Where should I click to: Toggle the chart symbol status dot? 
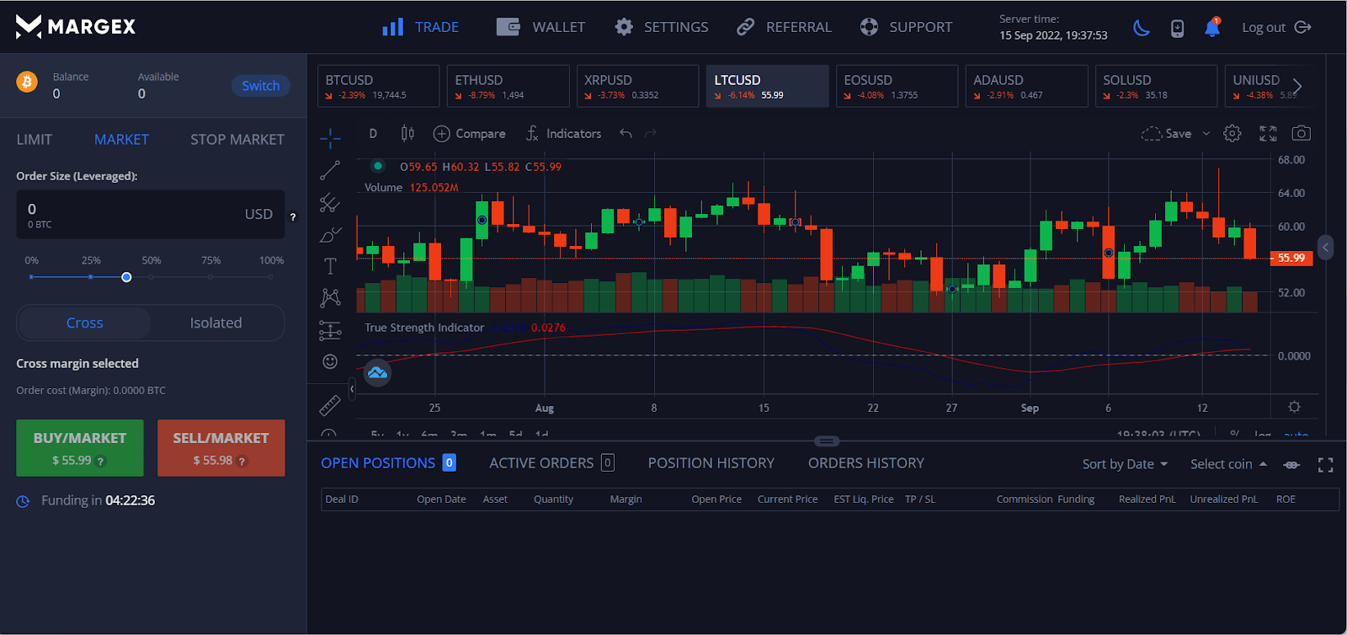point(378,166)
